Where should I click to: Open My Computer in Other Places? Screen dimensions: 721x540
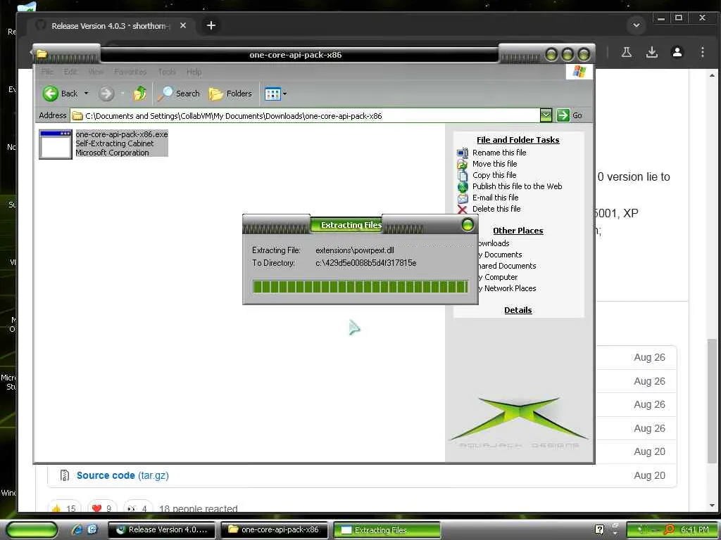(498, 277)
